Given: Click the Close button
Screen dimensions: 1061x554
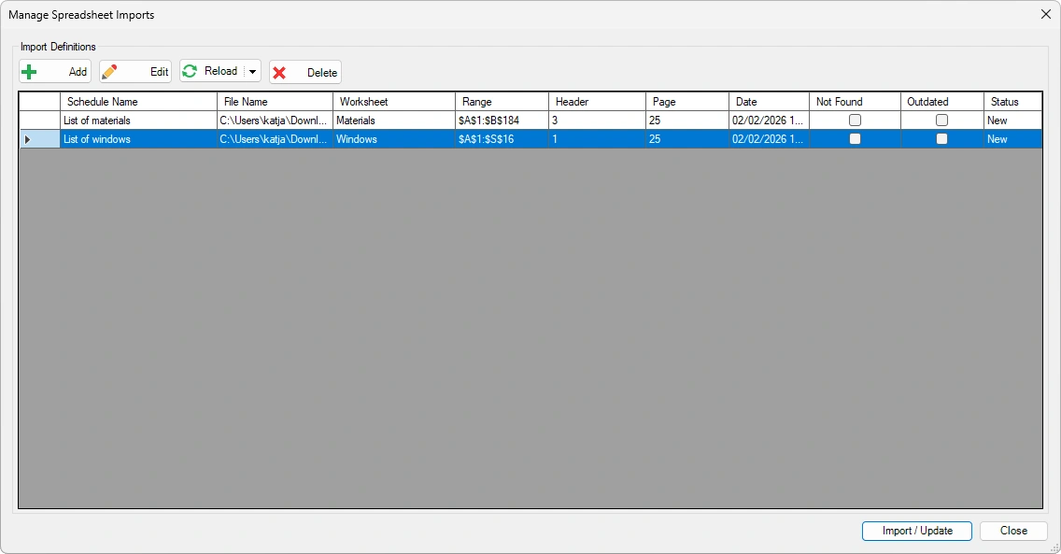Looking at the screenshot, I should click(1012, 531).
